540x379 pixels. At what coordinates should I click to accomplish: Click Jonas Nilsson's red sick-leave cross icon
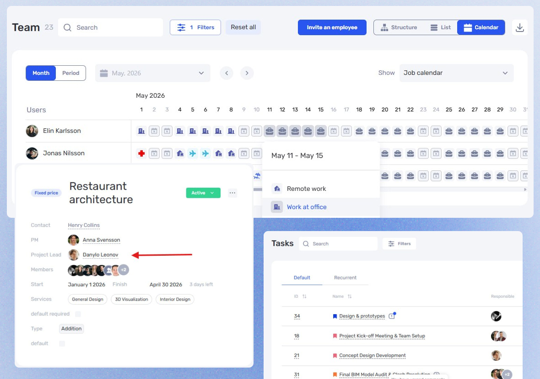tap(141, 153)
